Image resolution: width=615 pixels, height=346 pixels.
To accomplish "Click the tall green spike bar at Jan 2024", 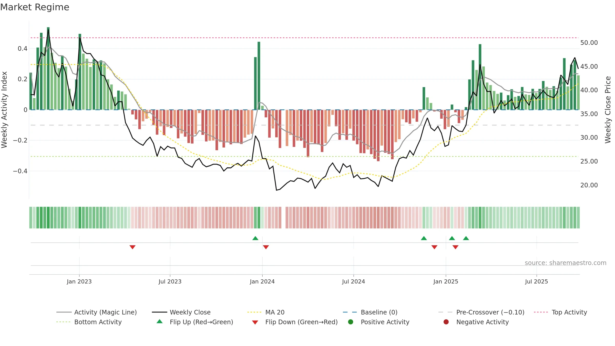I will pyautogui.click(x=259, y=76).
